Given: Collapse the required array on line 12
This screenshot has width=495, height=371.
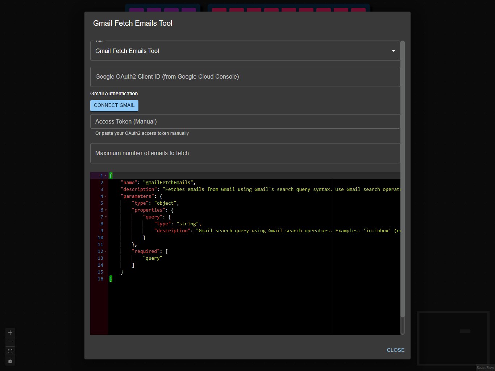Looking at the screenshot, I should coord(106,251).
